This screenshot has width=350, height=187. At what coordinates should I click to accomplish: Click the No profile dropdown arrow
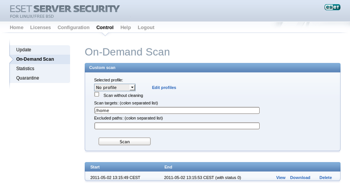[x=132, y=87]
